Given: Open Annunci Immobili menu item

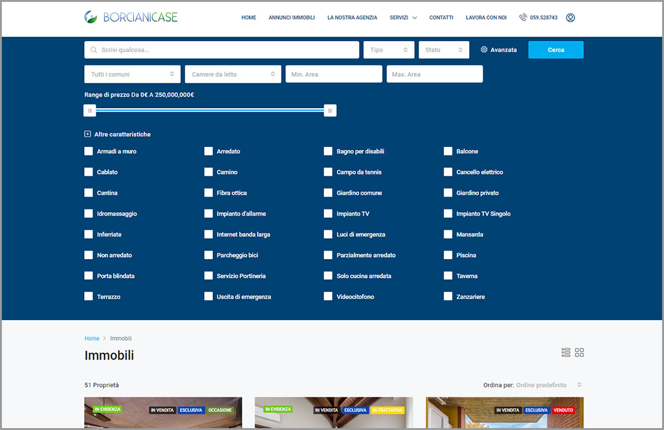Looking at the screenshot, I should pyautogui.click(x=291, y=18).
